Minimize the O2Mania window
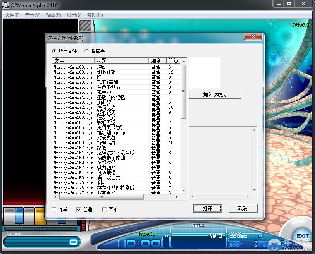Image resolution: width=315 pixels, height=254 pixels. (278, 4)
